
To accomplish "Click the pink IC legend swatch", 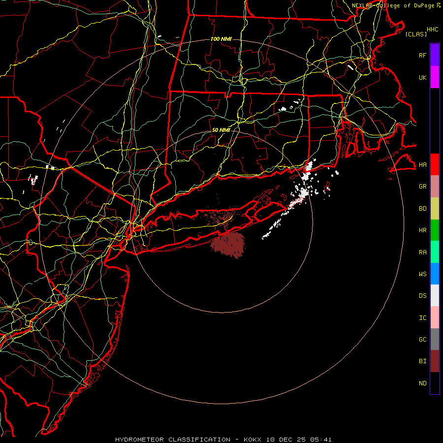I will 435,317.
